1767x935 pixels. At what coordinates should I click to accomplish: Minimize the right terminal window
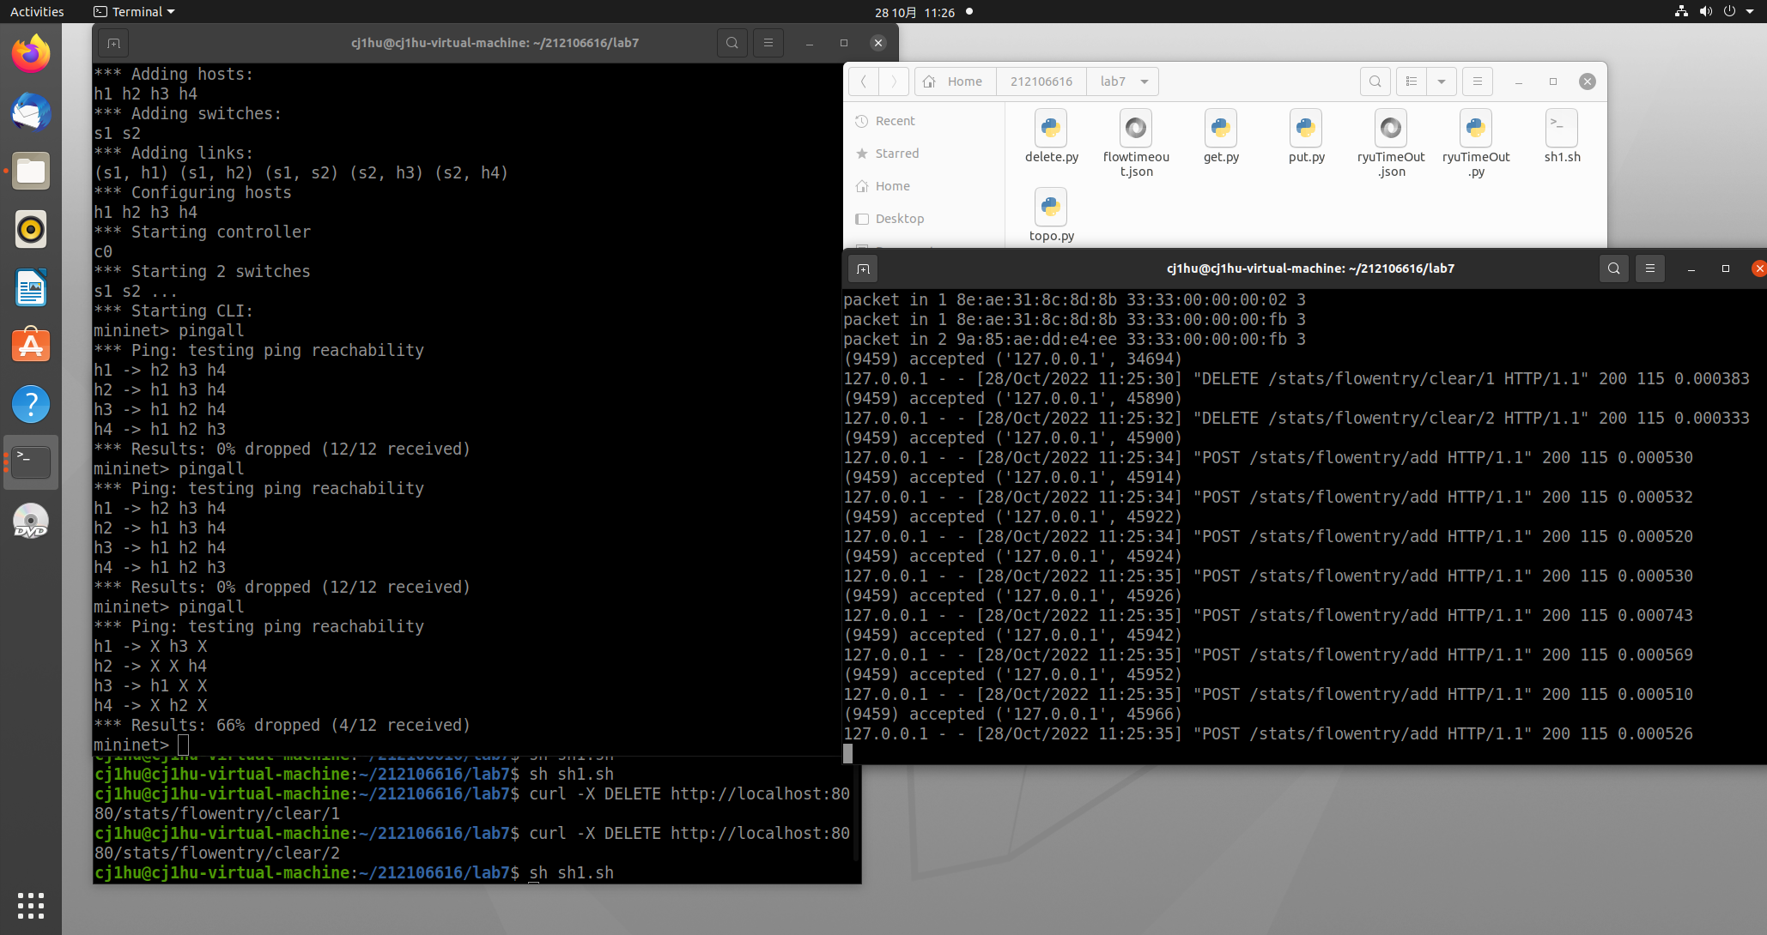tap(1691, 268)
